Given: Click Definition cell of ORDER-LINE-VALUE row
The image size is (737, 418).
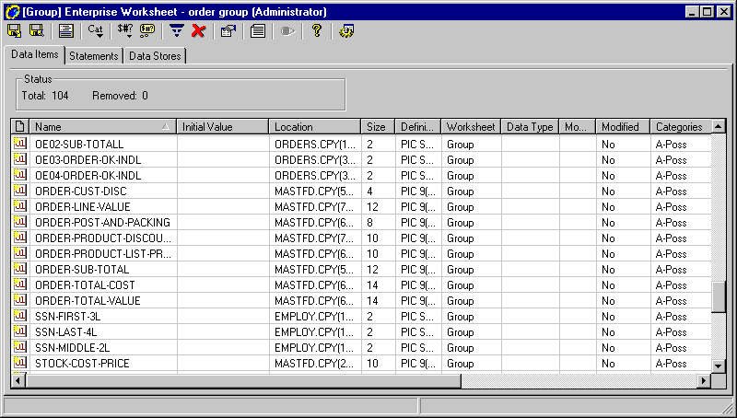Looking at the screenshot, I should click(x=418, y=206).
